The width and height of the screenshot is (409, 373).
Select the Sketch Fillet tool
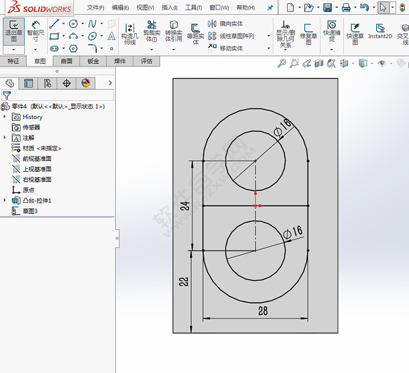[x=92, y=49]
